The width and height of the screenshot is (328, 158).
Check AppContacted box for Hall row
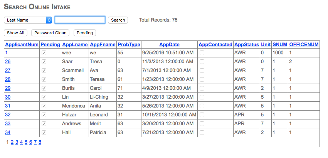click(202, 133)
